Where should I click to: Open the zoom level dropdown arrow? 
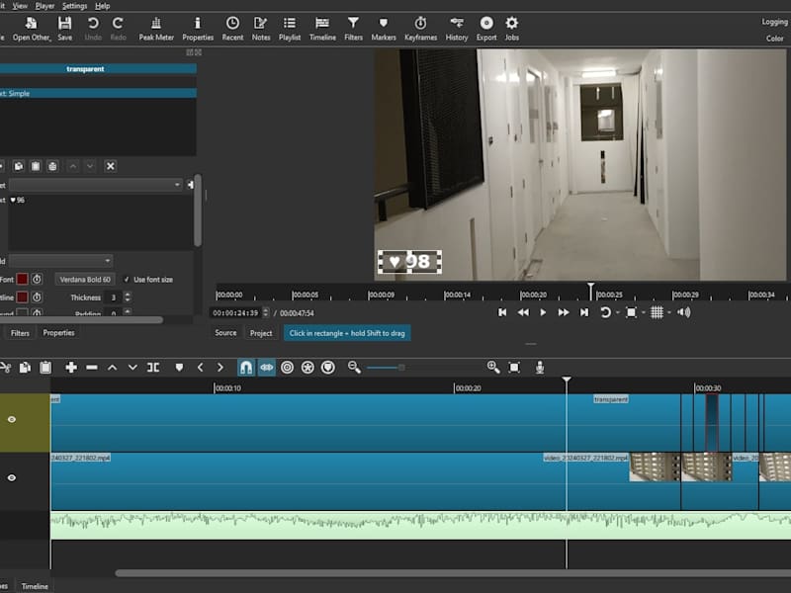(x=644, y=312)
